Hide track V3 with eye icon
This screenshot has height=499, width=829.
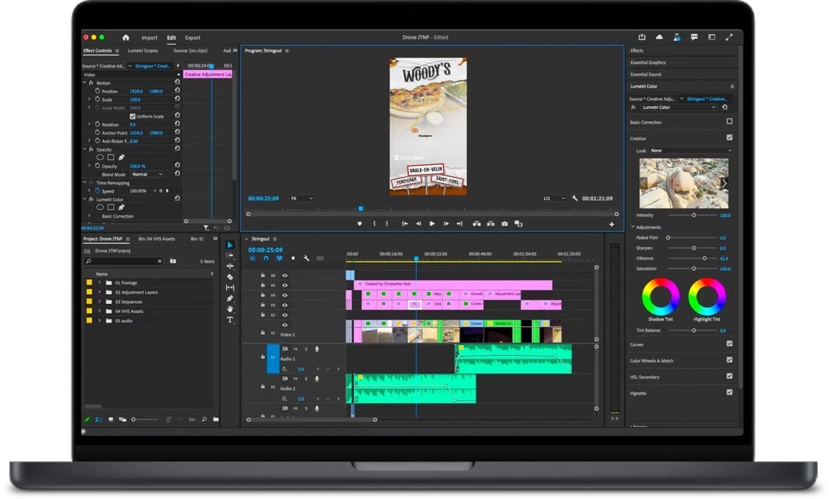(285, 305)
